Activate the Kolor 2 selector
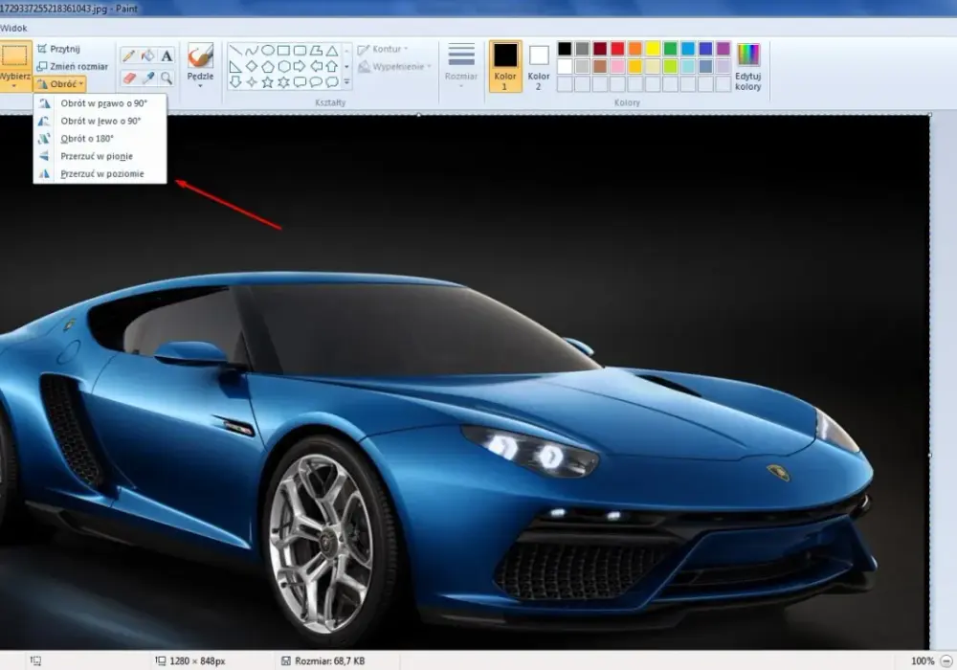Viewport: 957px width, 670px height. click(x=538, y=66)
